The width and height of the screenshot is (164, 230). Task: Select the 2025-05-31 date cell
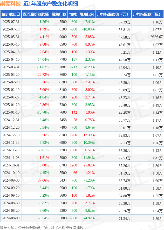click(11, 37)
